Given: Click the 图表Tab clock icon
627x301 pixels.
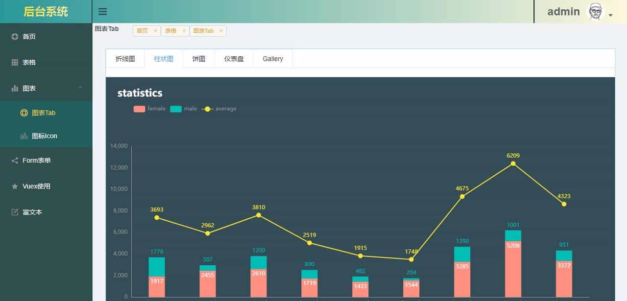Looking at the screenshot, I should [24, 113].
